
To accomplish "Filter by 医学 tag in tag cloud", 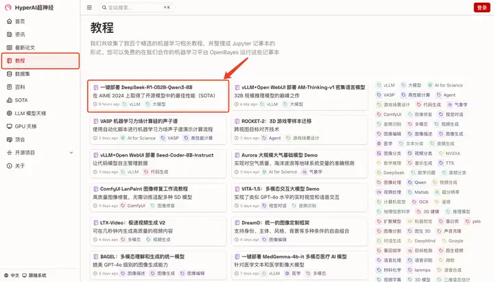I will 385,143.
